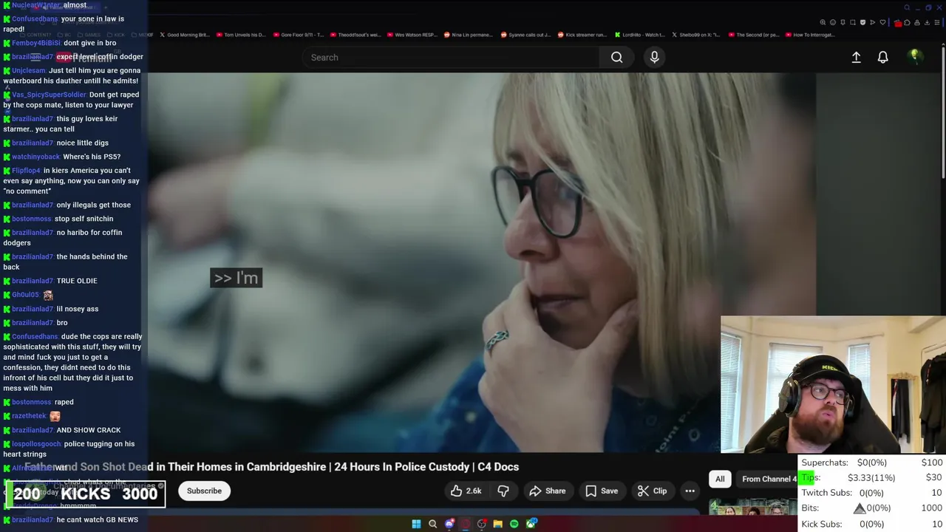Open the YouTube account avatar menu
This screenshot has height=532, width=946.
click(x=915, y=57)
